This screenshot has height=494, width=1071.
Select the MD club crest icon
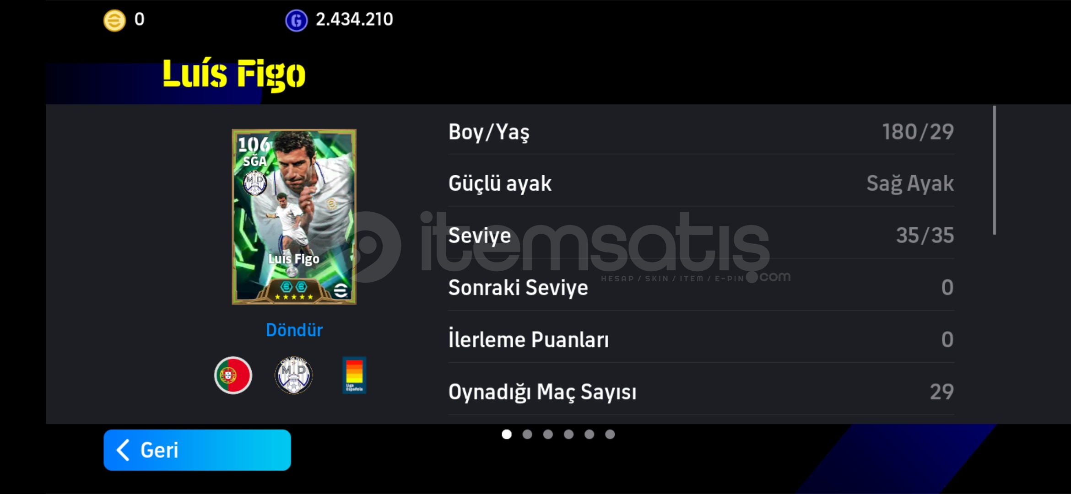[x=294, y=375]
